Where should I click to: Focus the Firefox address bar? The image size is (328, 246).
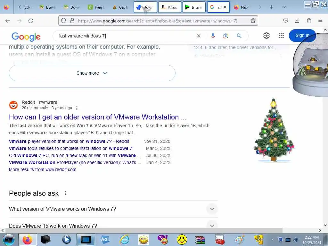click(158, 21)
